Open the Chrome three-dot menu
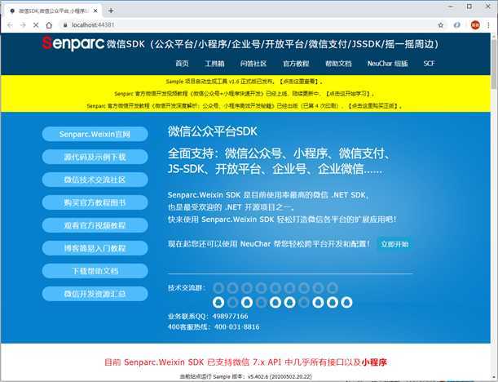Image resolution: width=498 pixels, height=382 pixels. 488,25
